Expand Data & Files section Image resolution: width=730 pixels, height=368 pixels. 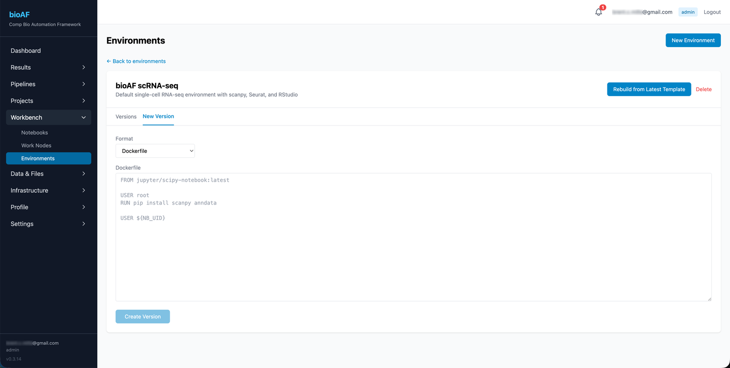pyautogui.click(x=49, y=174)
